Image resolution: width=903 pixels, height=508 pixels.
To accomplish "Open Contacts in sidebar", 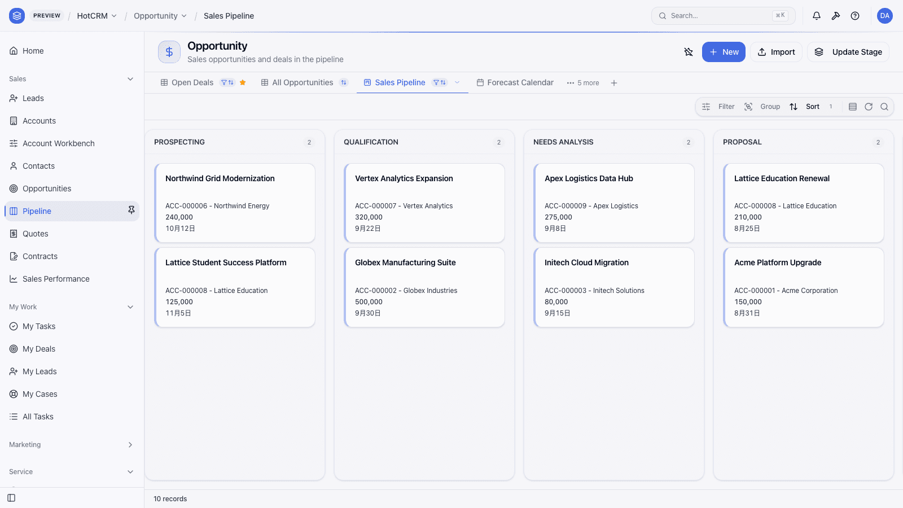I will click(72, 166).
